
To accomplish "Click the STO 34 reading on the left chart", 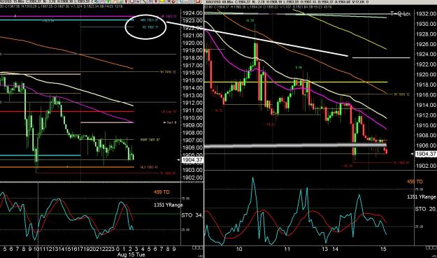I will pyautogui.click(x=192, y=215).
